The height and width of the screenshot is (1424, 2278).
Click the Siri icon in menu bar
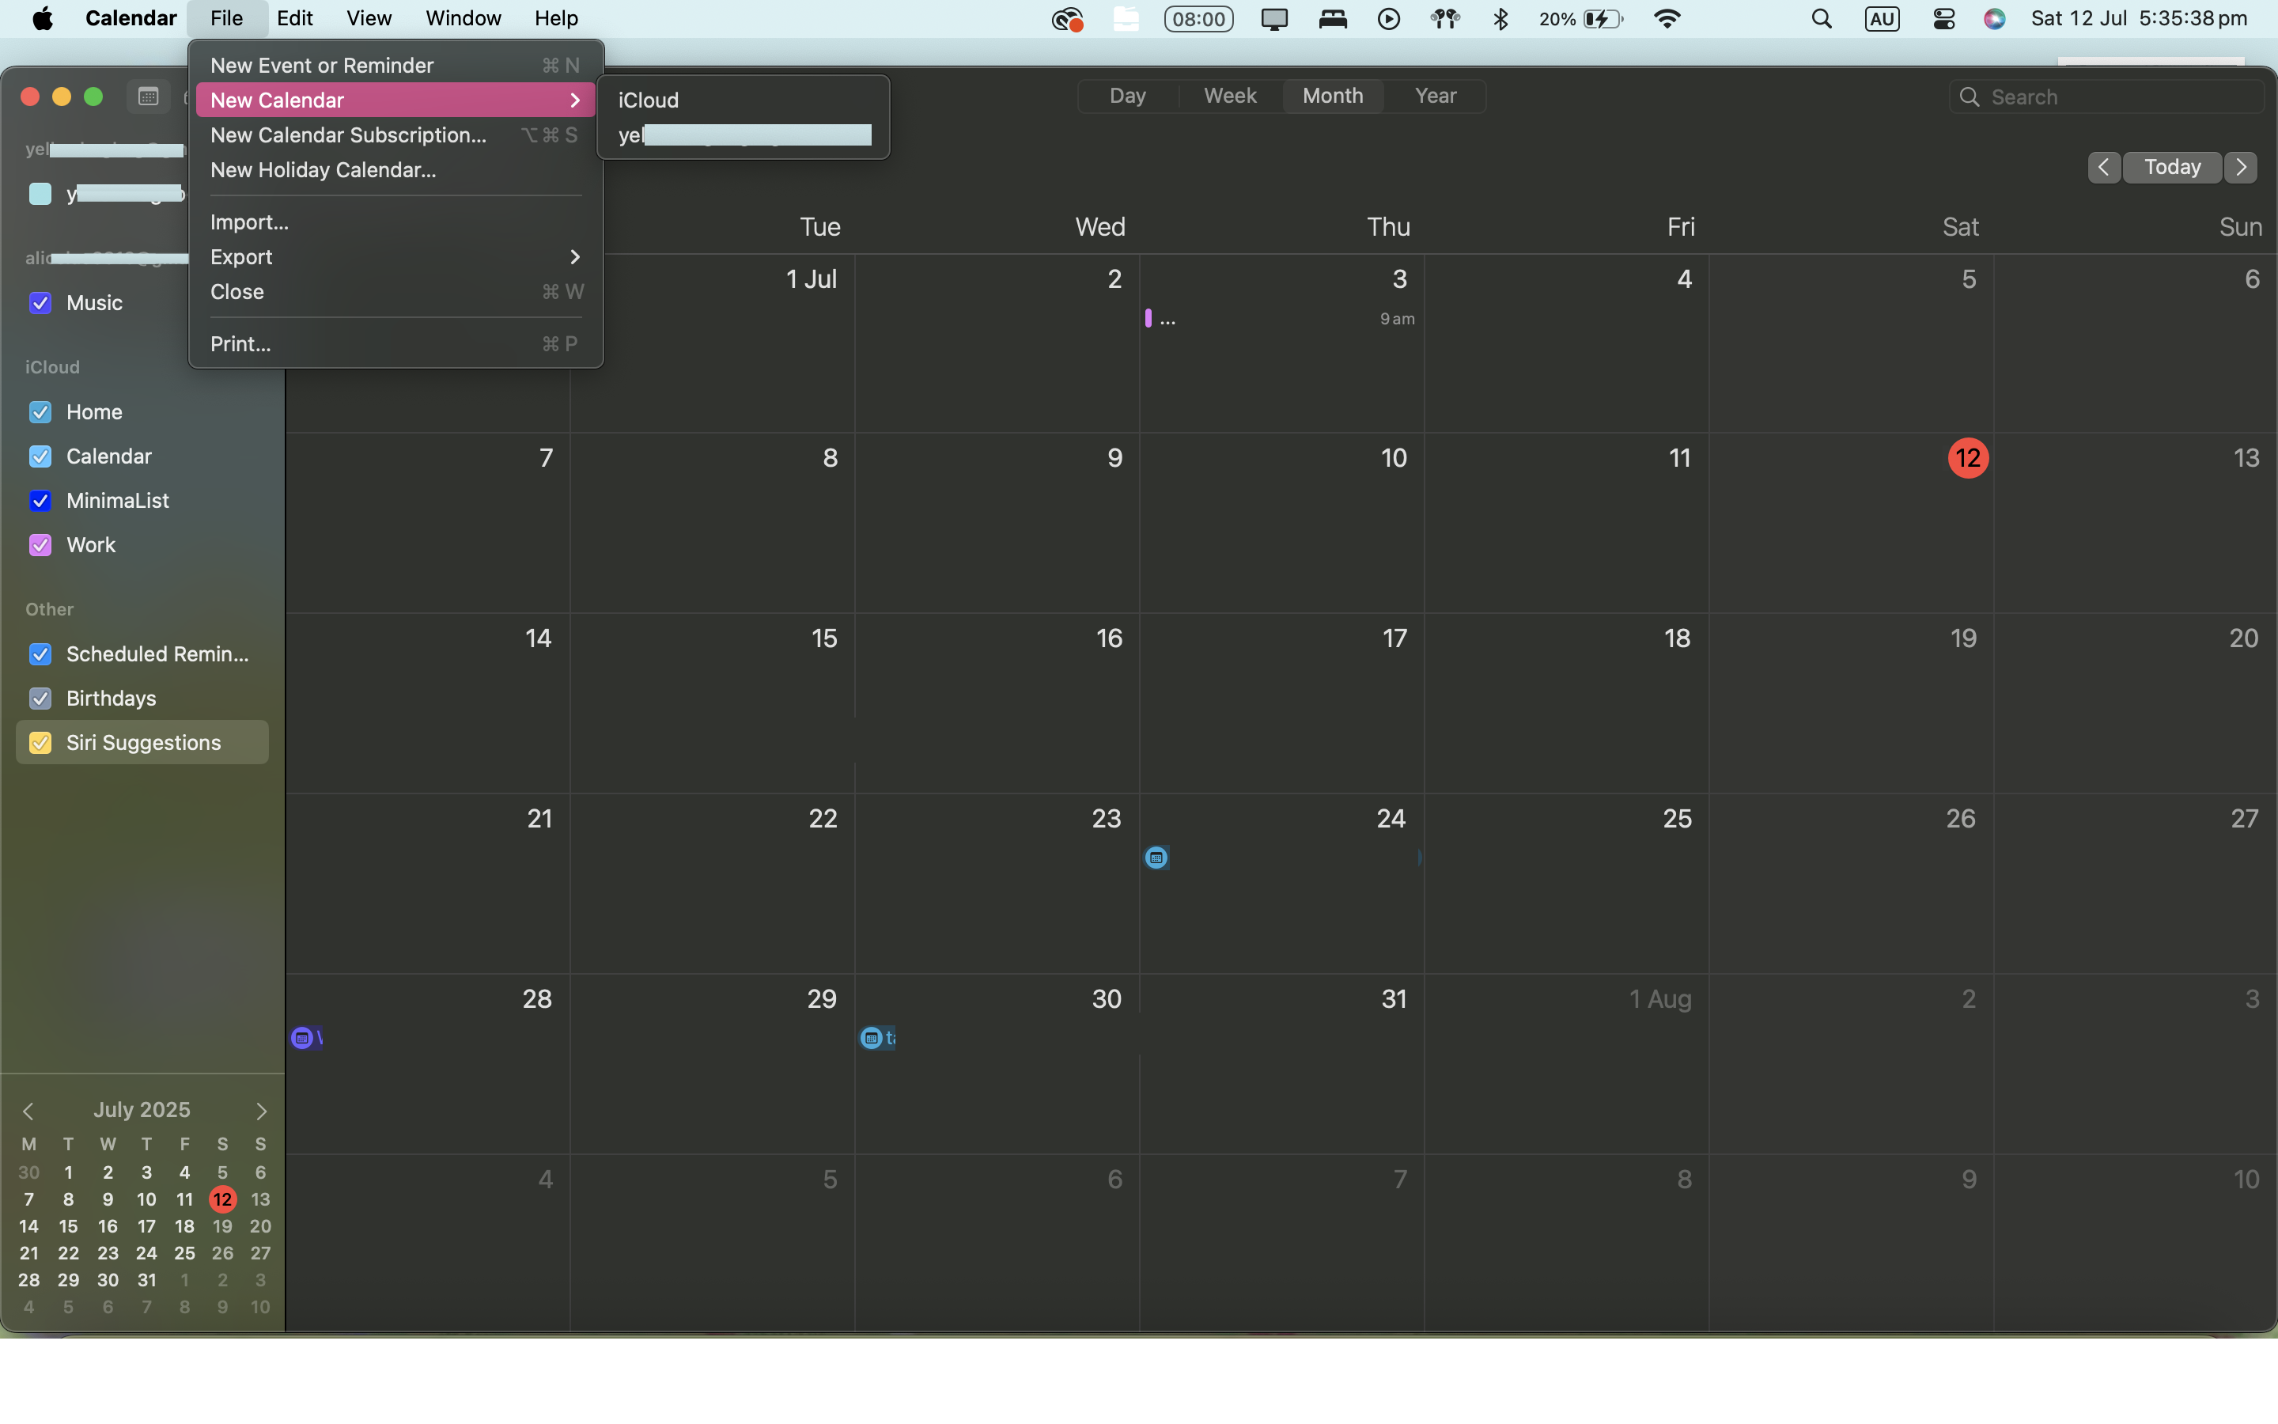tap(1994, 19)
